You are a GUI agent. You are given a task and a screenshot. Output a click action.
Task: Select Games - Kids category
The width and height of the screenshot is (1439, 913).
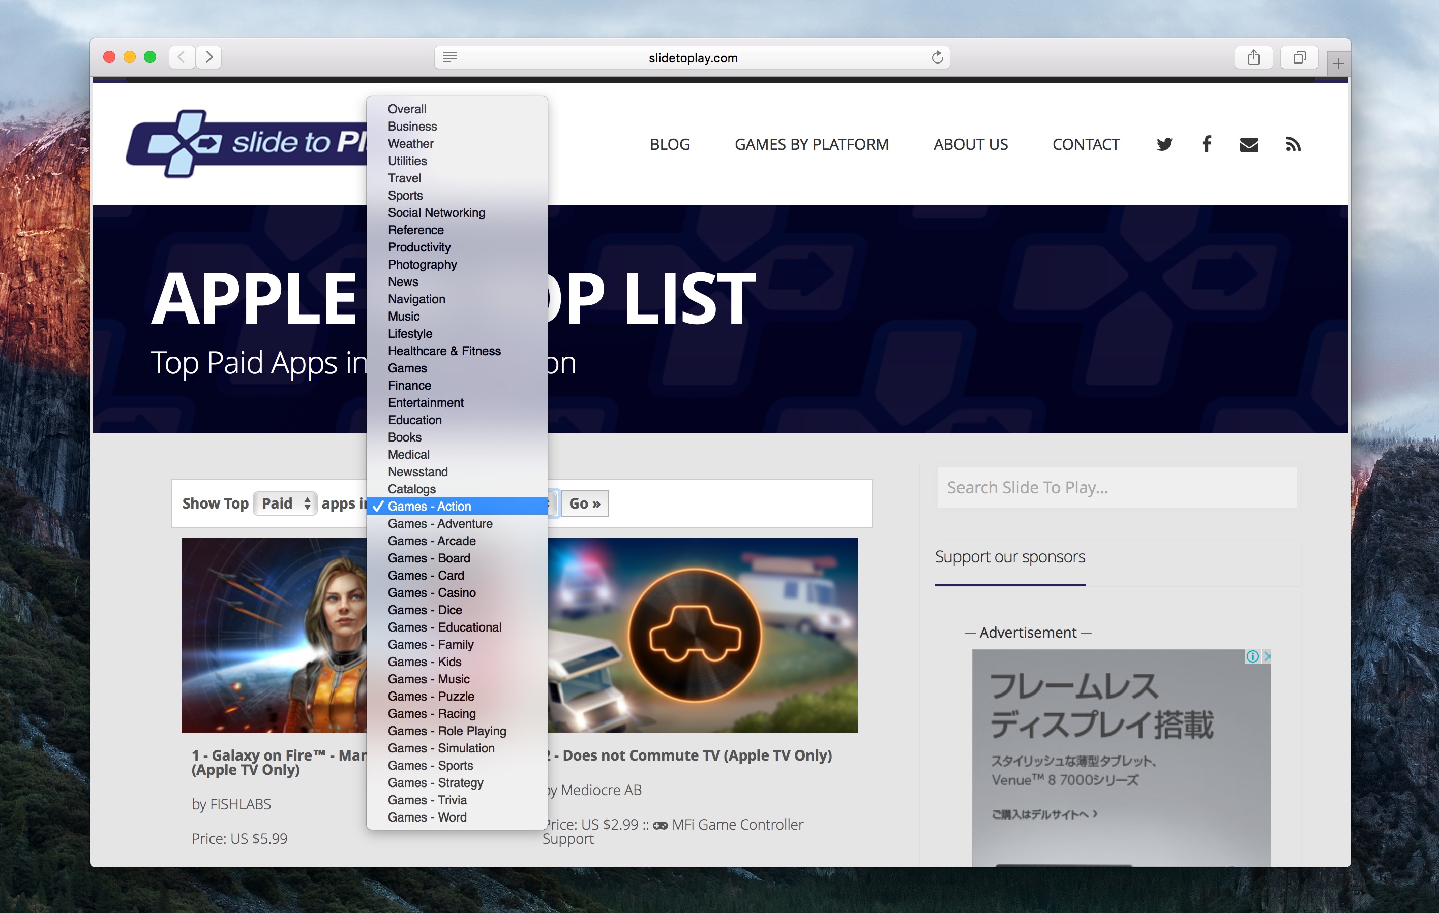457,662
